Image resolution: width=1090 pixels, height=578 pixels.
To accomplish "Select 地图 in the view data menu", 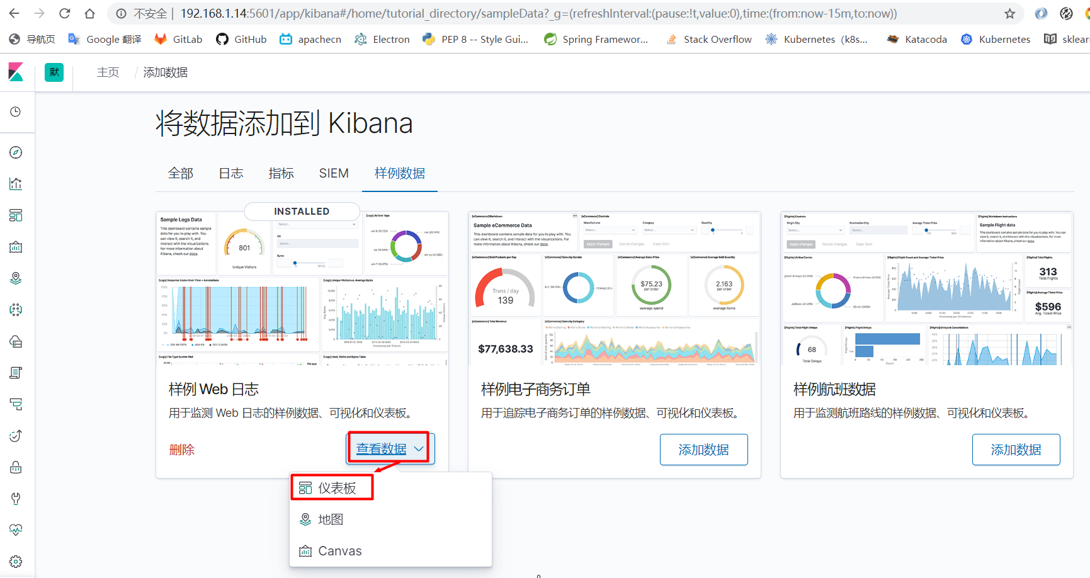I will (x=330, y=519).
